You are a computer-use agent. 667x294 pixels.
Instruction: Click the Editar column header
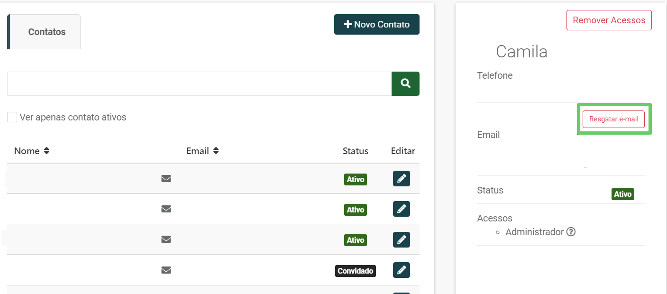coord(403,151)
